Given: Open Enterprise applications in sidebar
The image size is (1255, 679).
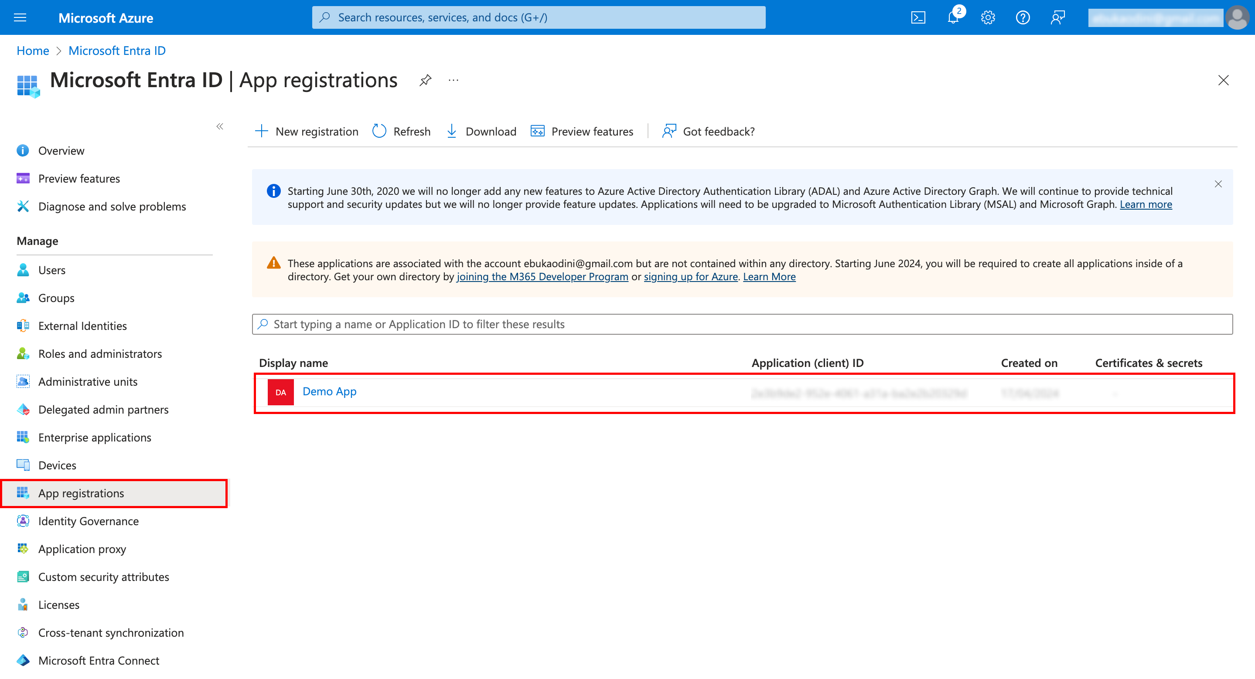Looking at the screenshot, I should click(95, 437).
